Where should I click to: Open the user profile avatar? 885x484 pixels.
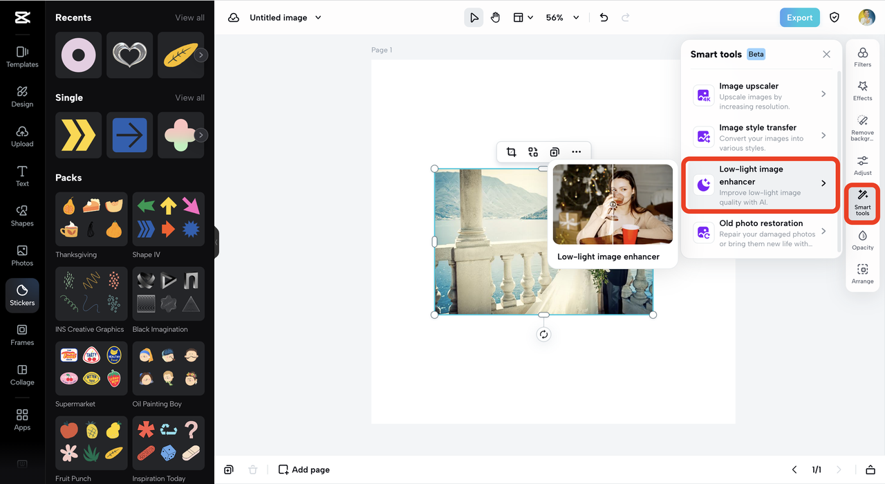(x=866, y=17)
